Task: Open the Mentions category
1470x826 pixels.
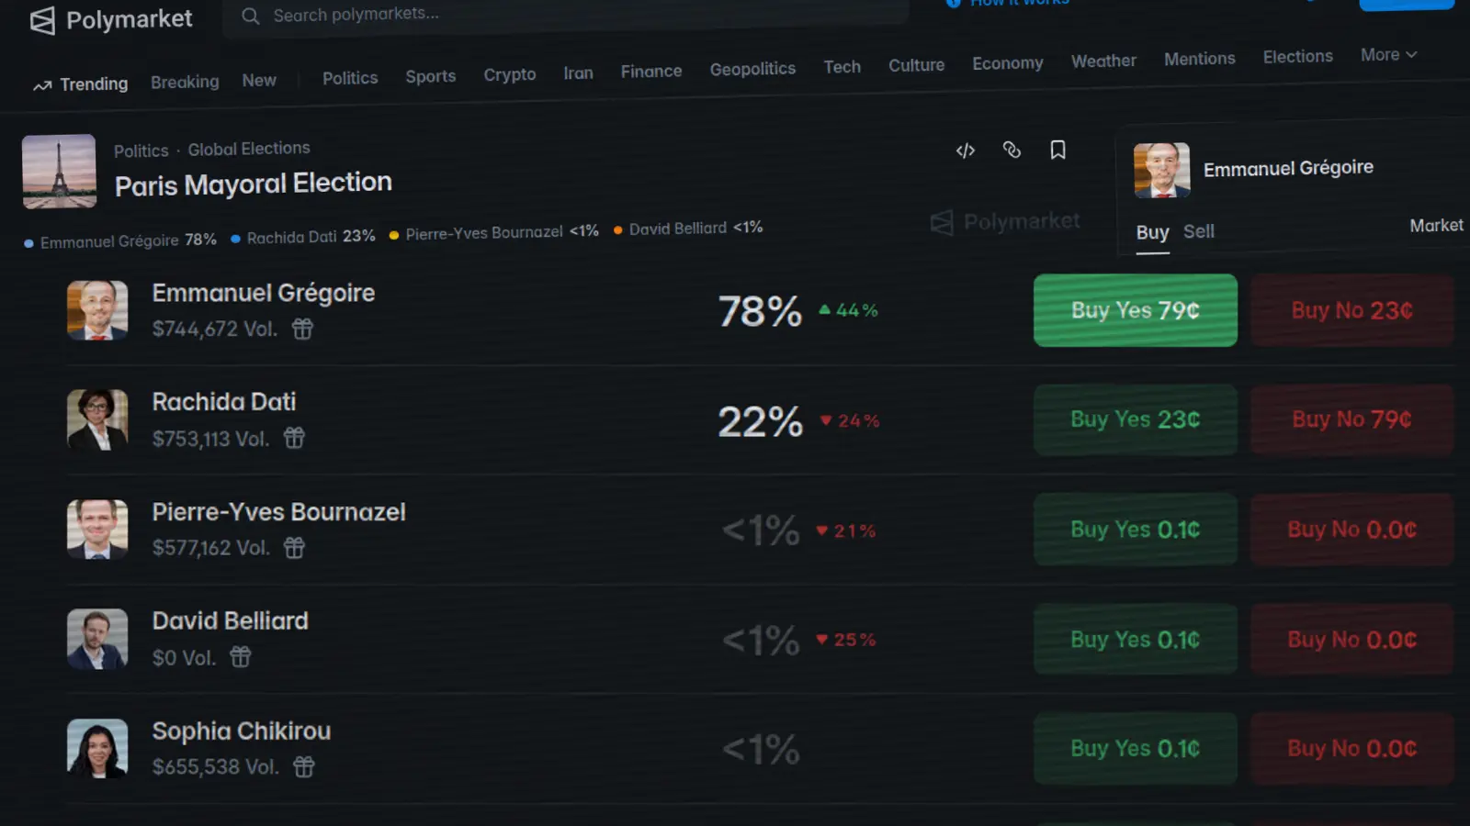Action: click(x=1200, y=59)
